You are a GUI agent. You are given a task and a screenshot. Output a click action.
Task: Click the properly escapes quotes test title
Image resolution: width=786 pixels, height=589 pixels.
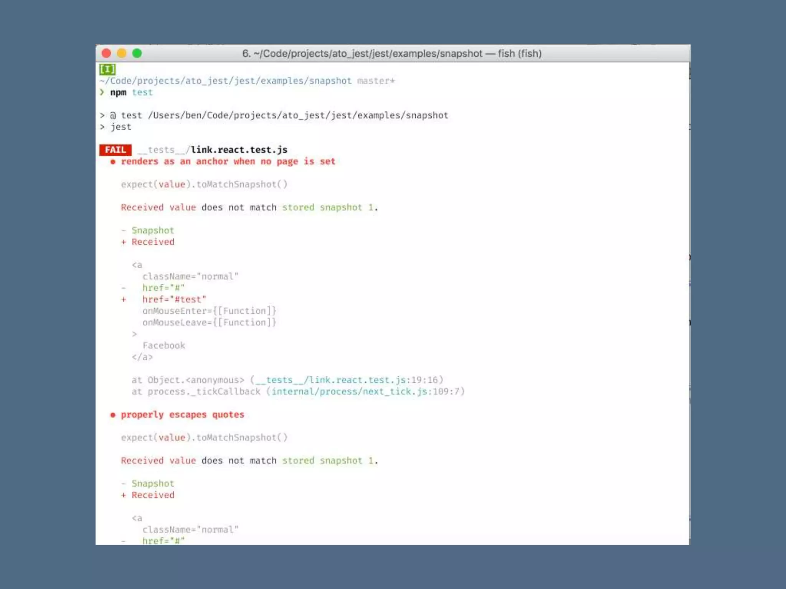(x=182, y=415)
